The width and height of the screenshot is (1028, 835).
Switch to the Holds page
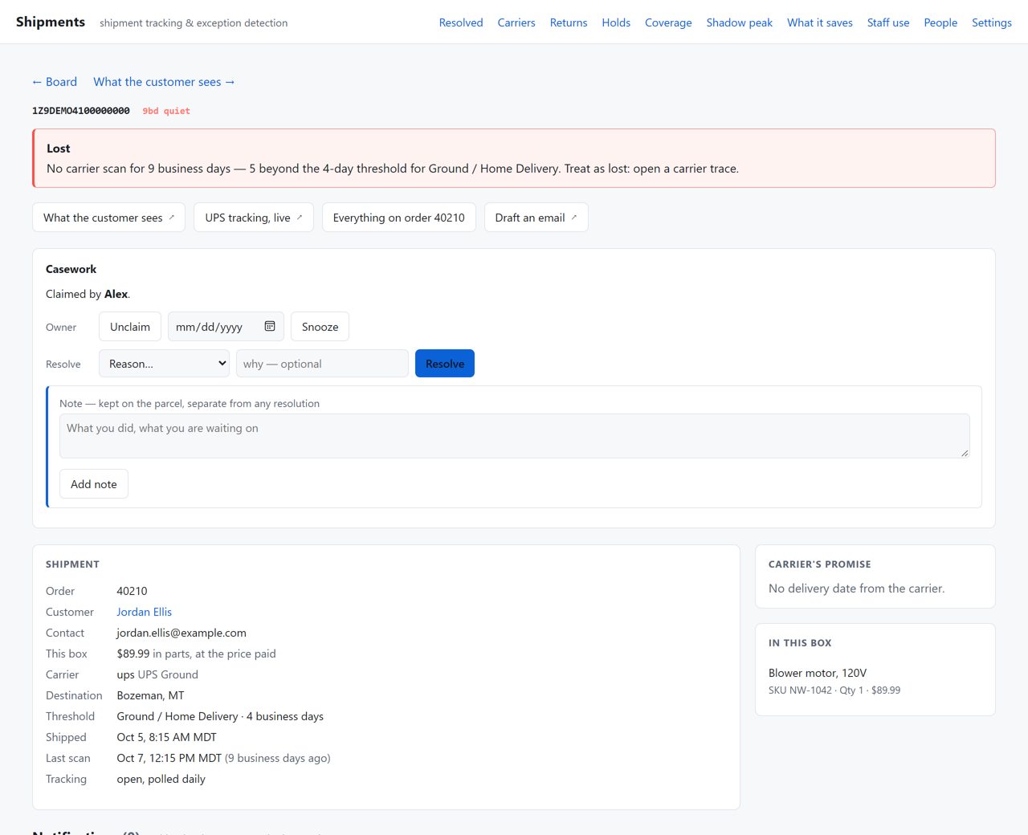pos(616,22)
